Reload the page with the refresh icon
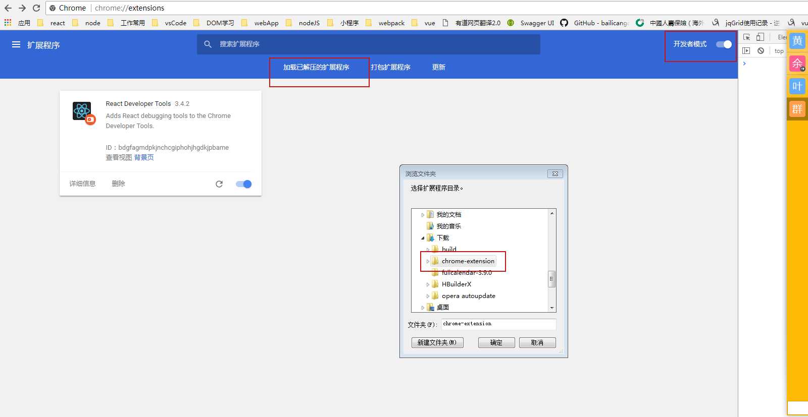The height and width of the screenshot is (417, 808). (x=36, y=8)
